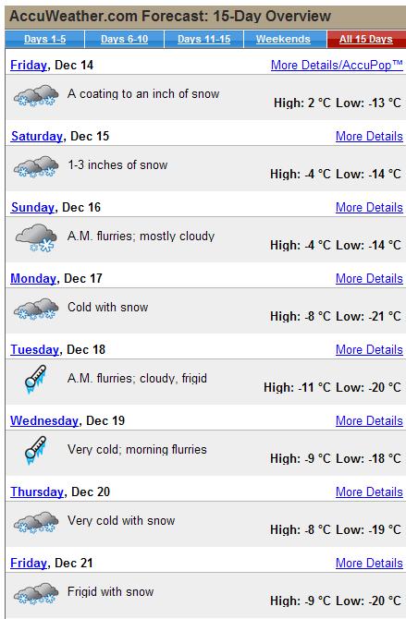The width and height of the screenshot is (406, 619).
Task: View More Details for Sunday Dec 16
Action: 369,207
